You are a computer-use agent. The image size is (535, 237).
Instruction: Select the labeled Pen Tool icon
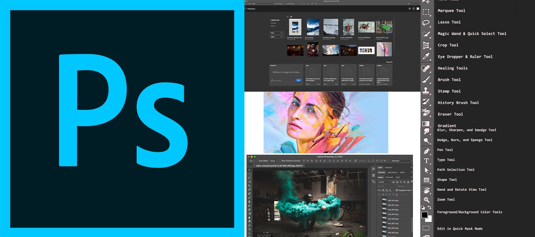click(427, 151)
